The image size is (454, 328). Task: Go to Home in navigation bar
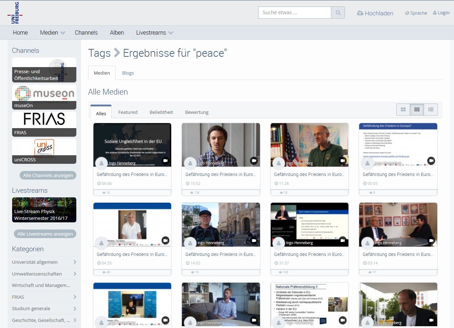(20, 32)
